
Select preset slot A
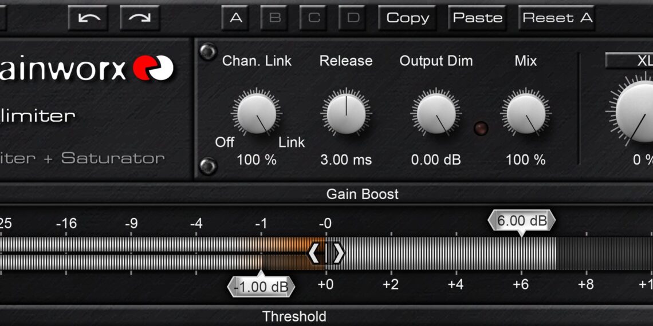click(x=235, y=18)
